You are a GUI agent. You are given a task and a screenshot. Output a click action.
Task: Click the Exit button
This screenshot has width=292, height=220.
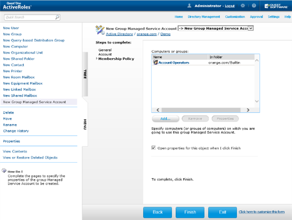(x=222, y=212)
